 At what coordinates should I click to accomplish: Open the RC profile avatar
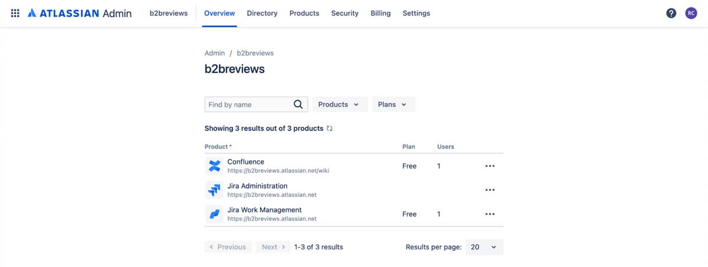pos(691,13)
